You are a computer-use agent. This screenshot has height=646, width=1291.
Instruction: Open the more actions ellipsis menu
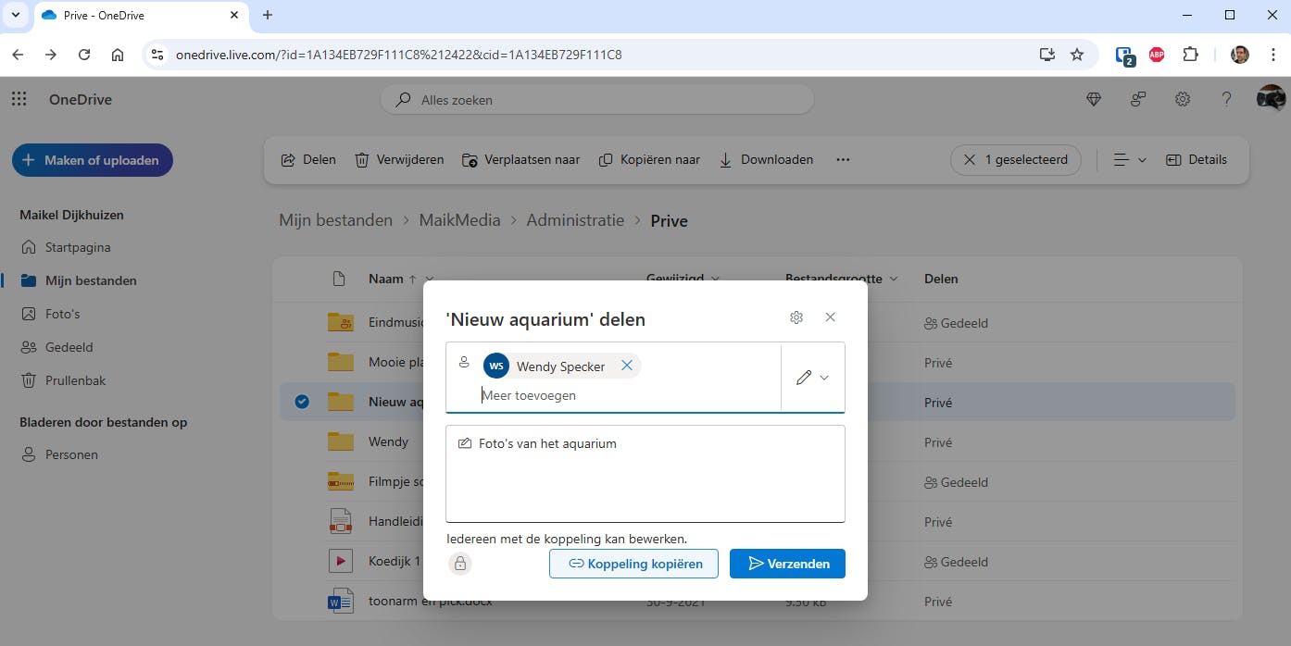[x=843, y=160]
